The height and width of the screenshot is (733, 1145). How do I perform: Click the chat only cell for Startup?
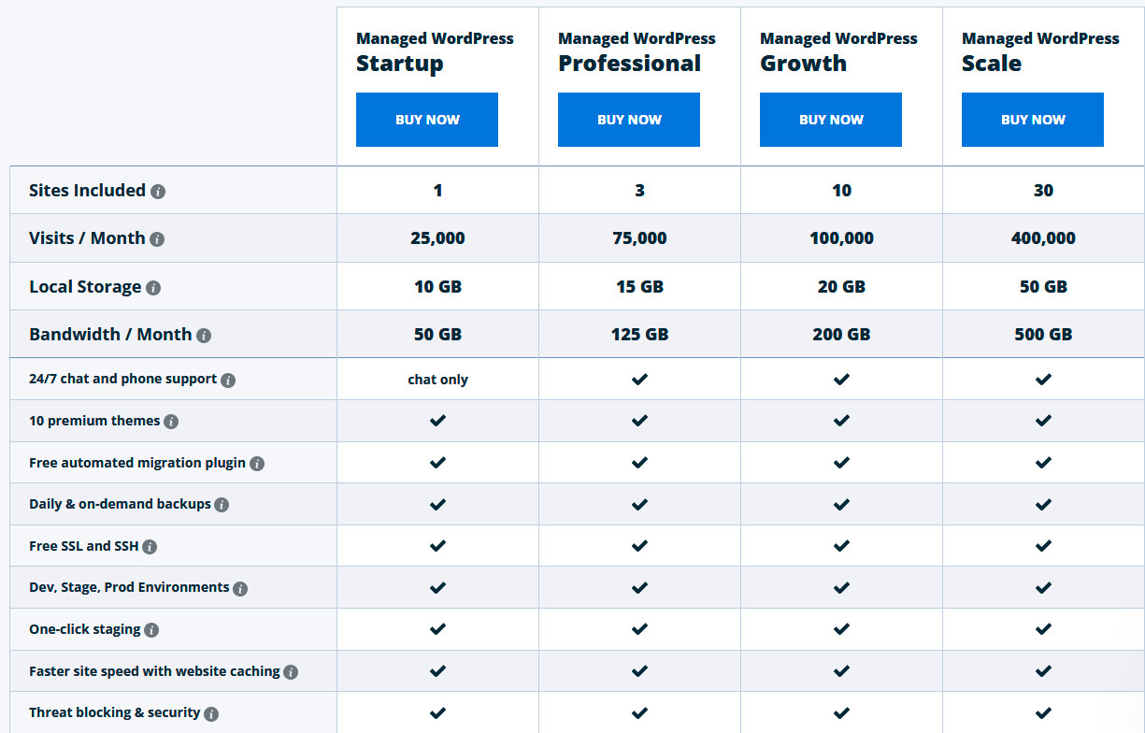pos(437,380)
